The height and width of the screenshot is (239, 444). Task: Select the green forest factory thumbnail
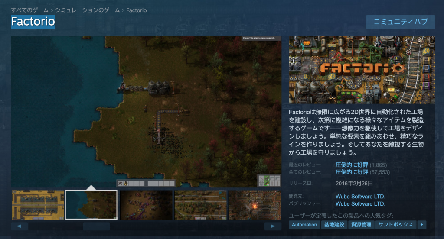coord(200,205)
